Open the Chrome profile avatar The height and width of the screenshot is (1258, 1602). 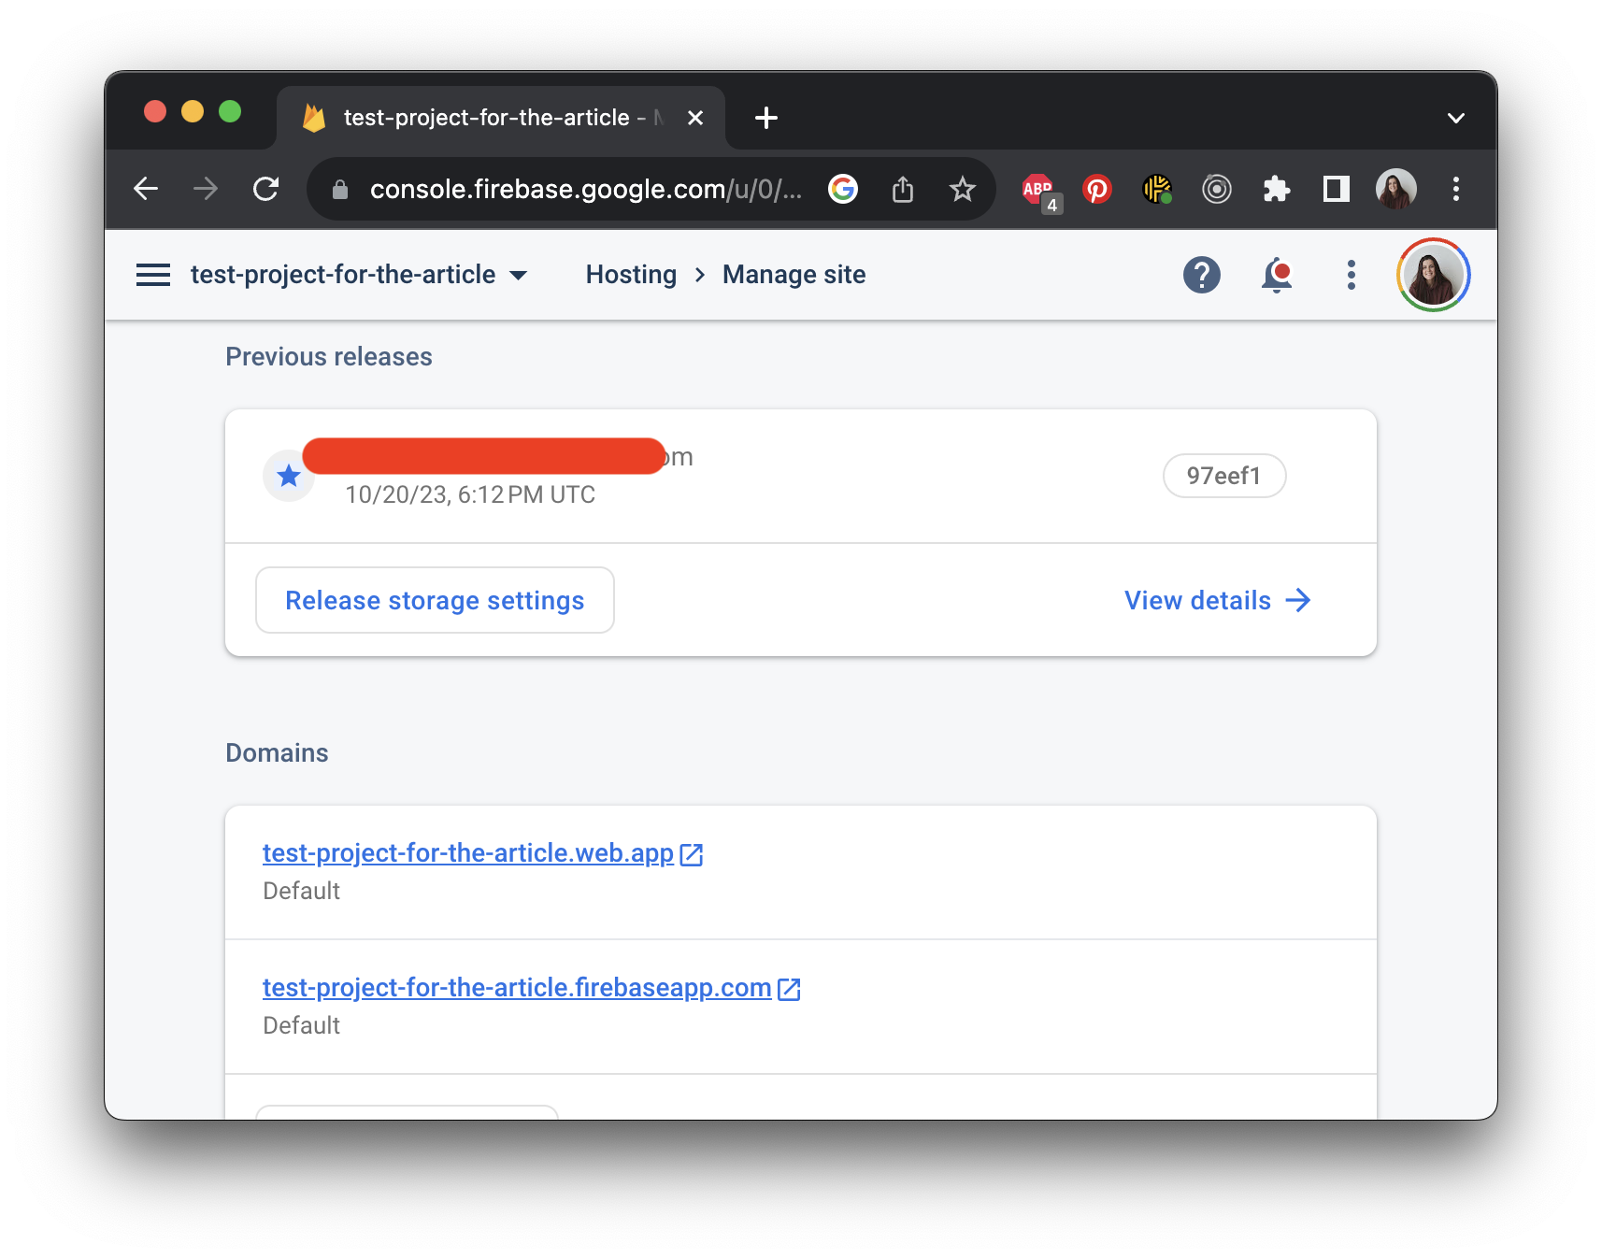tap(1396, 190)
